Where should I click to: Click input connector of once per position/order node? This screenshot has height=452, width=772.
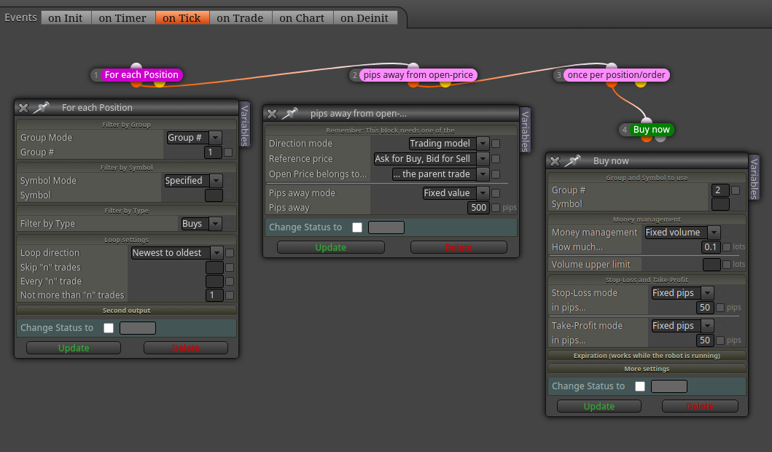click(612, 66)
